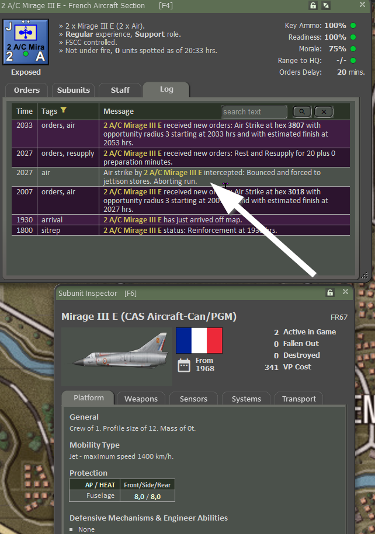The width and height of the screenshot is (375, 534).
Task: Click the unit window resize grip at corner
Action: coord(364,275)
